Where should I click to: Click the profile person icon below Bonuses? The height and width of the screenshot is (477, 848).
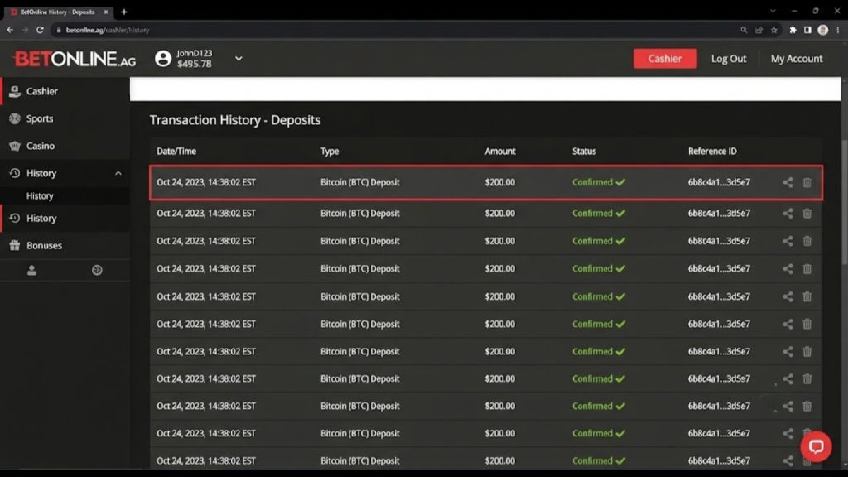coord(32,270)
